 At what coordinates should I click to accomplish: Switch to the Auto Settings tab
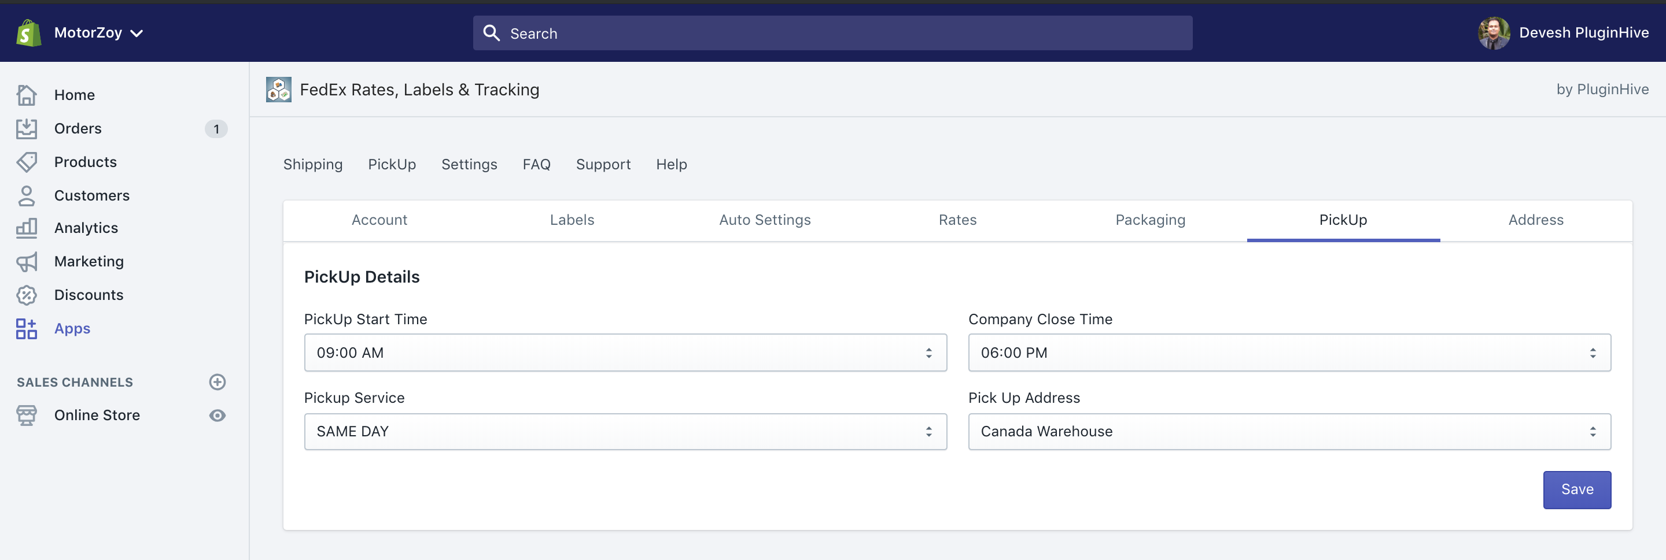(765, 220)
